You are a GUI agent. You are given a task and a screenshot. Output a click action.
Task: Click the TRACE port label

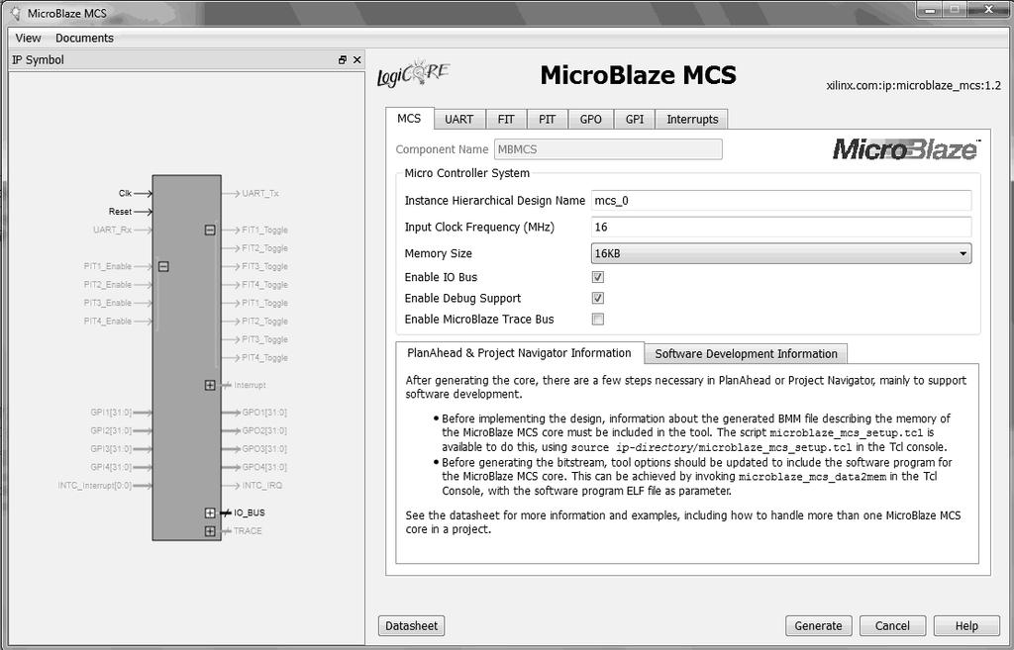tap(248, 531)
